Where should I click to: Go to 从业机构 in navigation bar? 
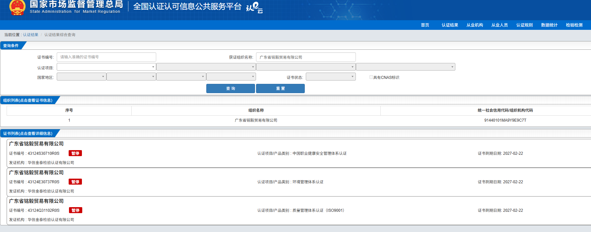475,25
